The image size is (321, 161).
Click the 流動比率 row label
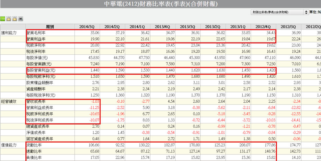[33, 145]
